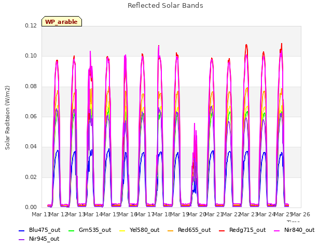Click the 0.00 y-axis tick label
Screen dimensions: 332x249
tap(31, 208)
